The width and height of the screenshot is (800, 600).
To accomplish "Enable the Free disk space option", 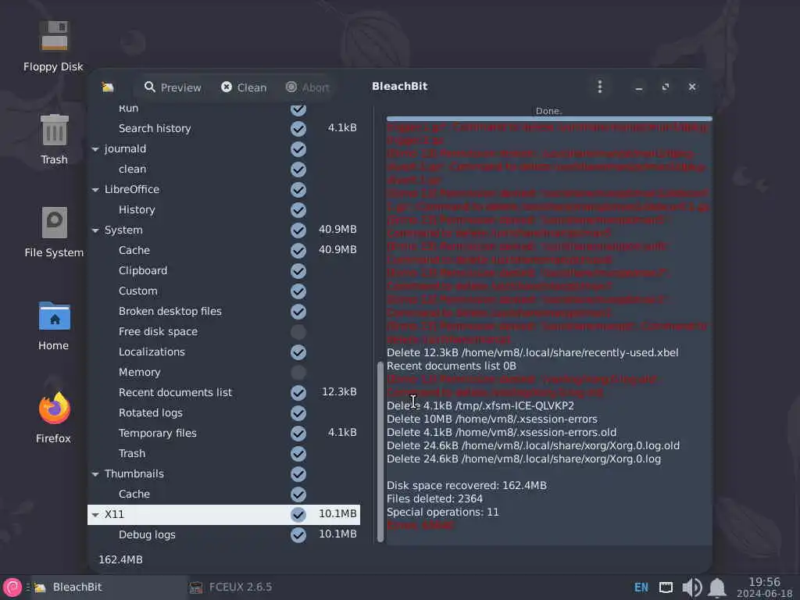I will tap(298, 331).
